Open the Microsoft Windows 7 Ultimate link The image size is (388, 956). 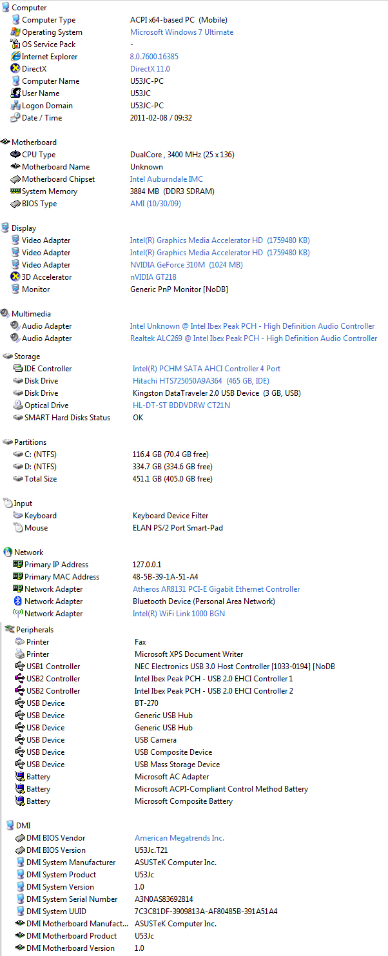[182, 32]
